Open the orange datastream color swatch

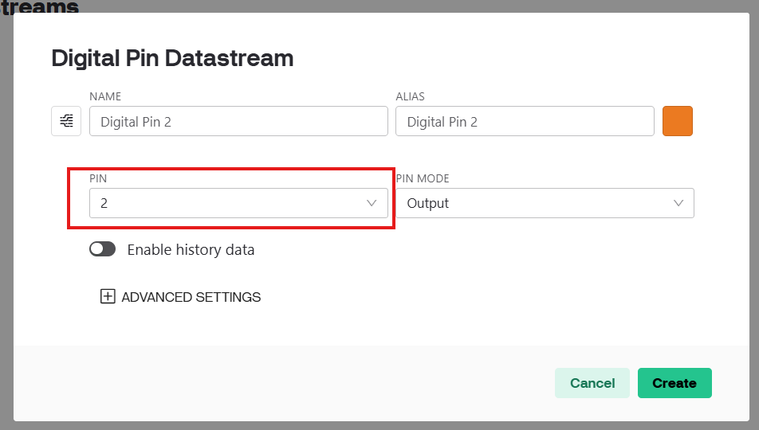(x=678, y=121)
